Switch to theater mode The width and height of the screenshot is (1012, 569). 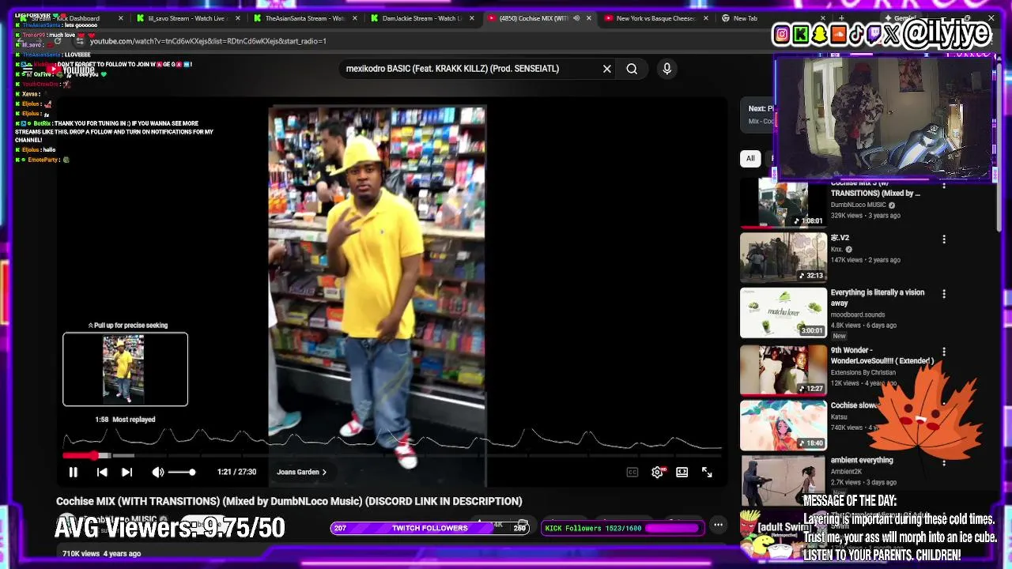point(682,472)
